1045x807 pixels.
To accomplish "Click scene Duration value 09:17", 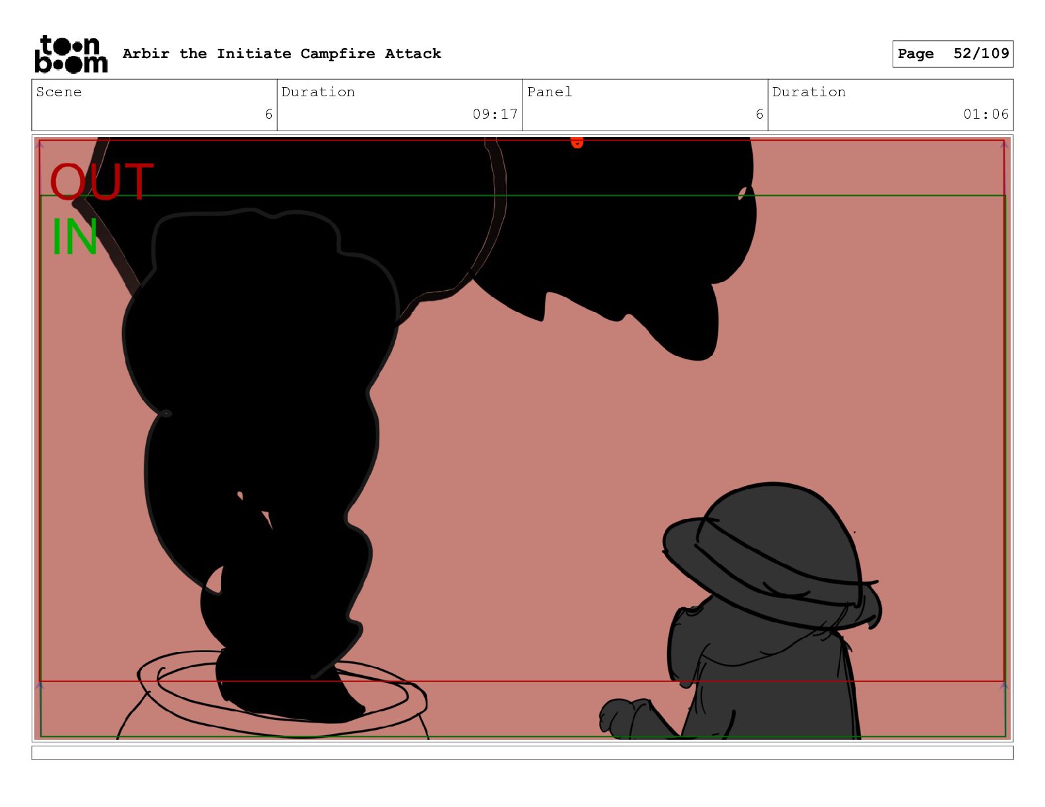I will click(x=495, y=114).
